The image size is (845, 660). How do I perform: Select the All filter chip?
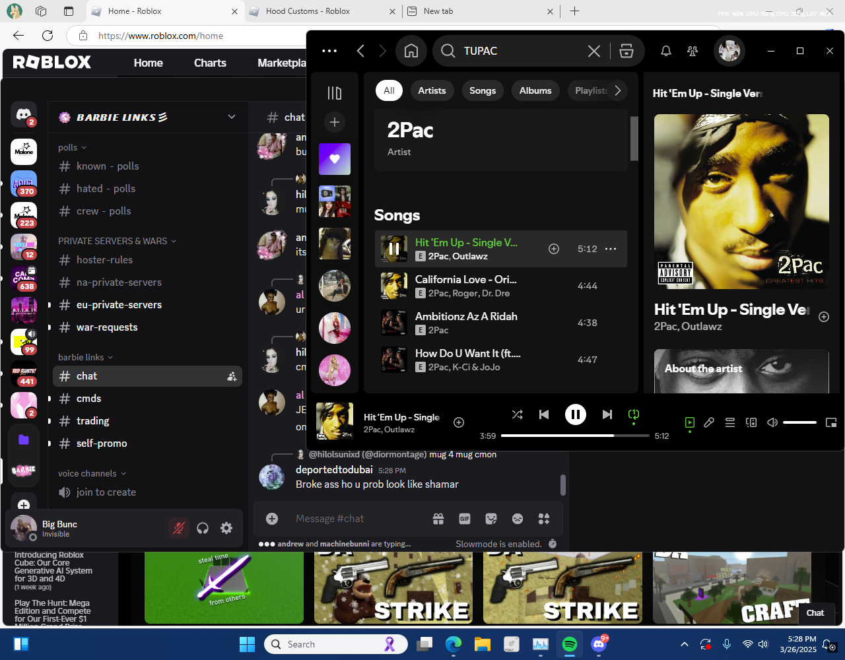(x=389, y=90)
